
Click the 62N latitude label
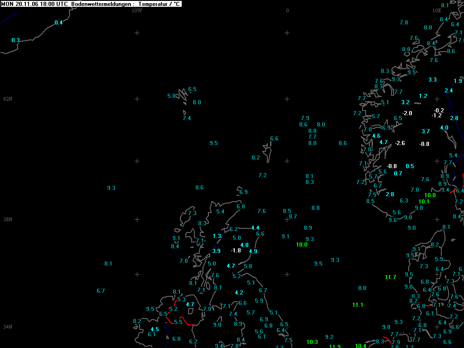click(x=8, y=99)
